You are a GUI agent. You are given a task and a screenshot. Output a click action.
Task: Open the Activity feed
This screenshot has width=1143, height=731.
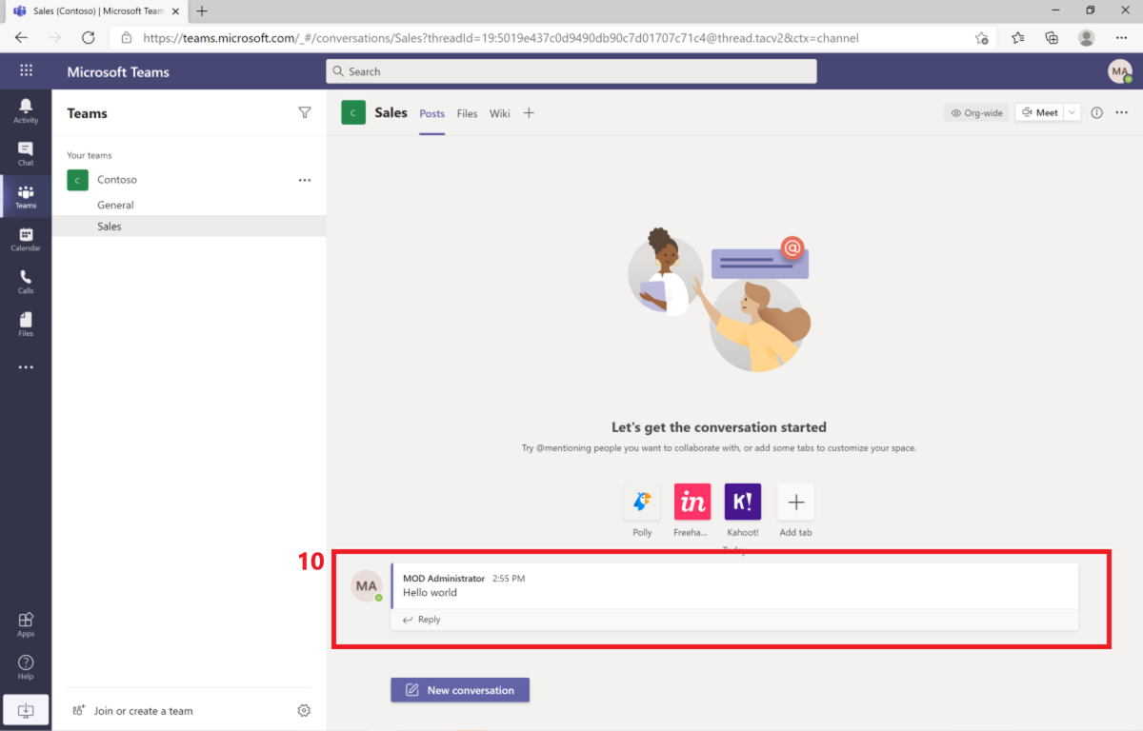[26, 109]
